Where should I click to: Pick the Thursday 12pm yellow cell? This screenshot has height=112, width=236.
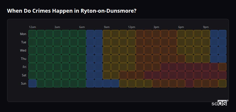[132, 59]
